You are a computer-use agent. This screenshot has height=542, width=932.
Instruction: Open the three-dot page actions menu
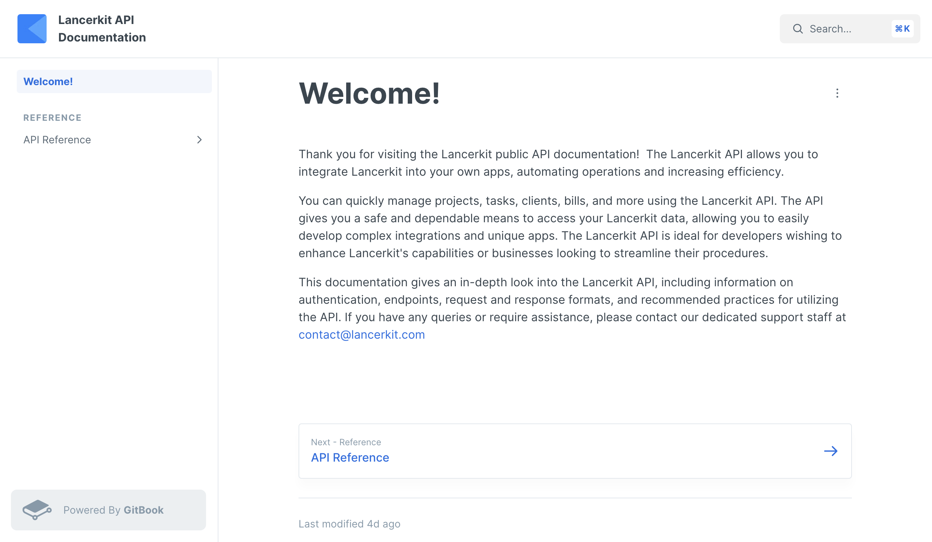pyautogui.click(x=837, y=93)
